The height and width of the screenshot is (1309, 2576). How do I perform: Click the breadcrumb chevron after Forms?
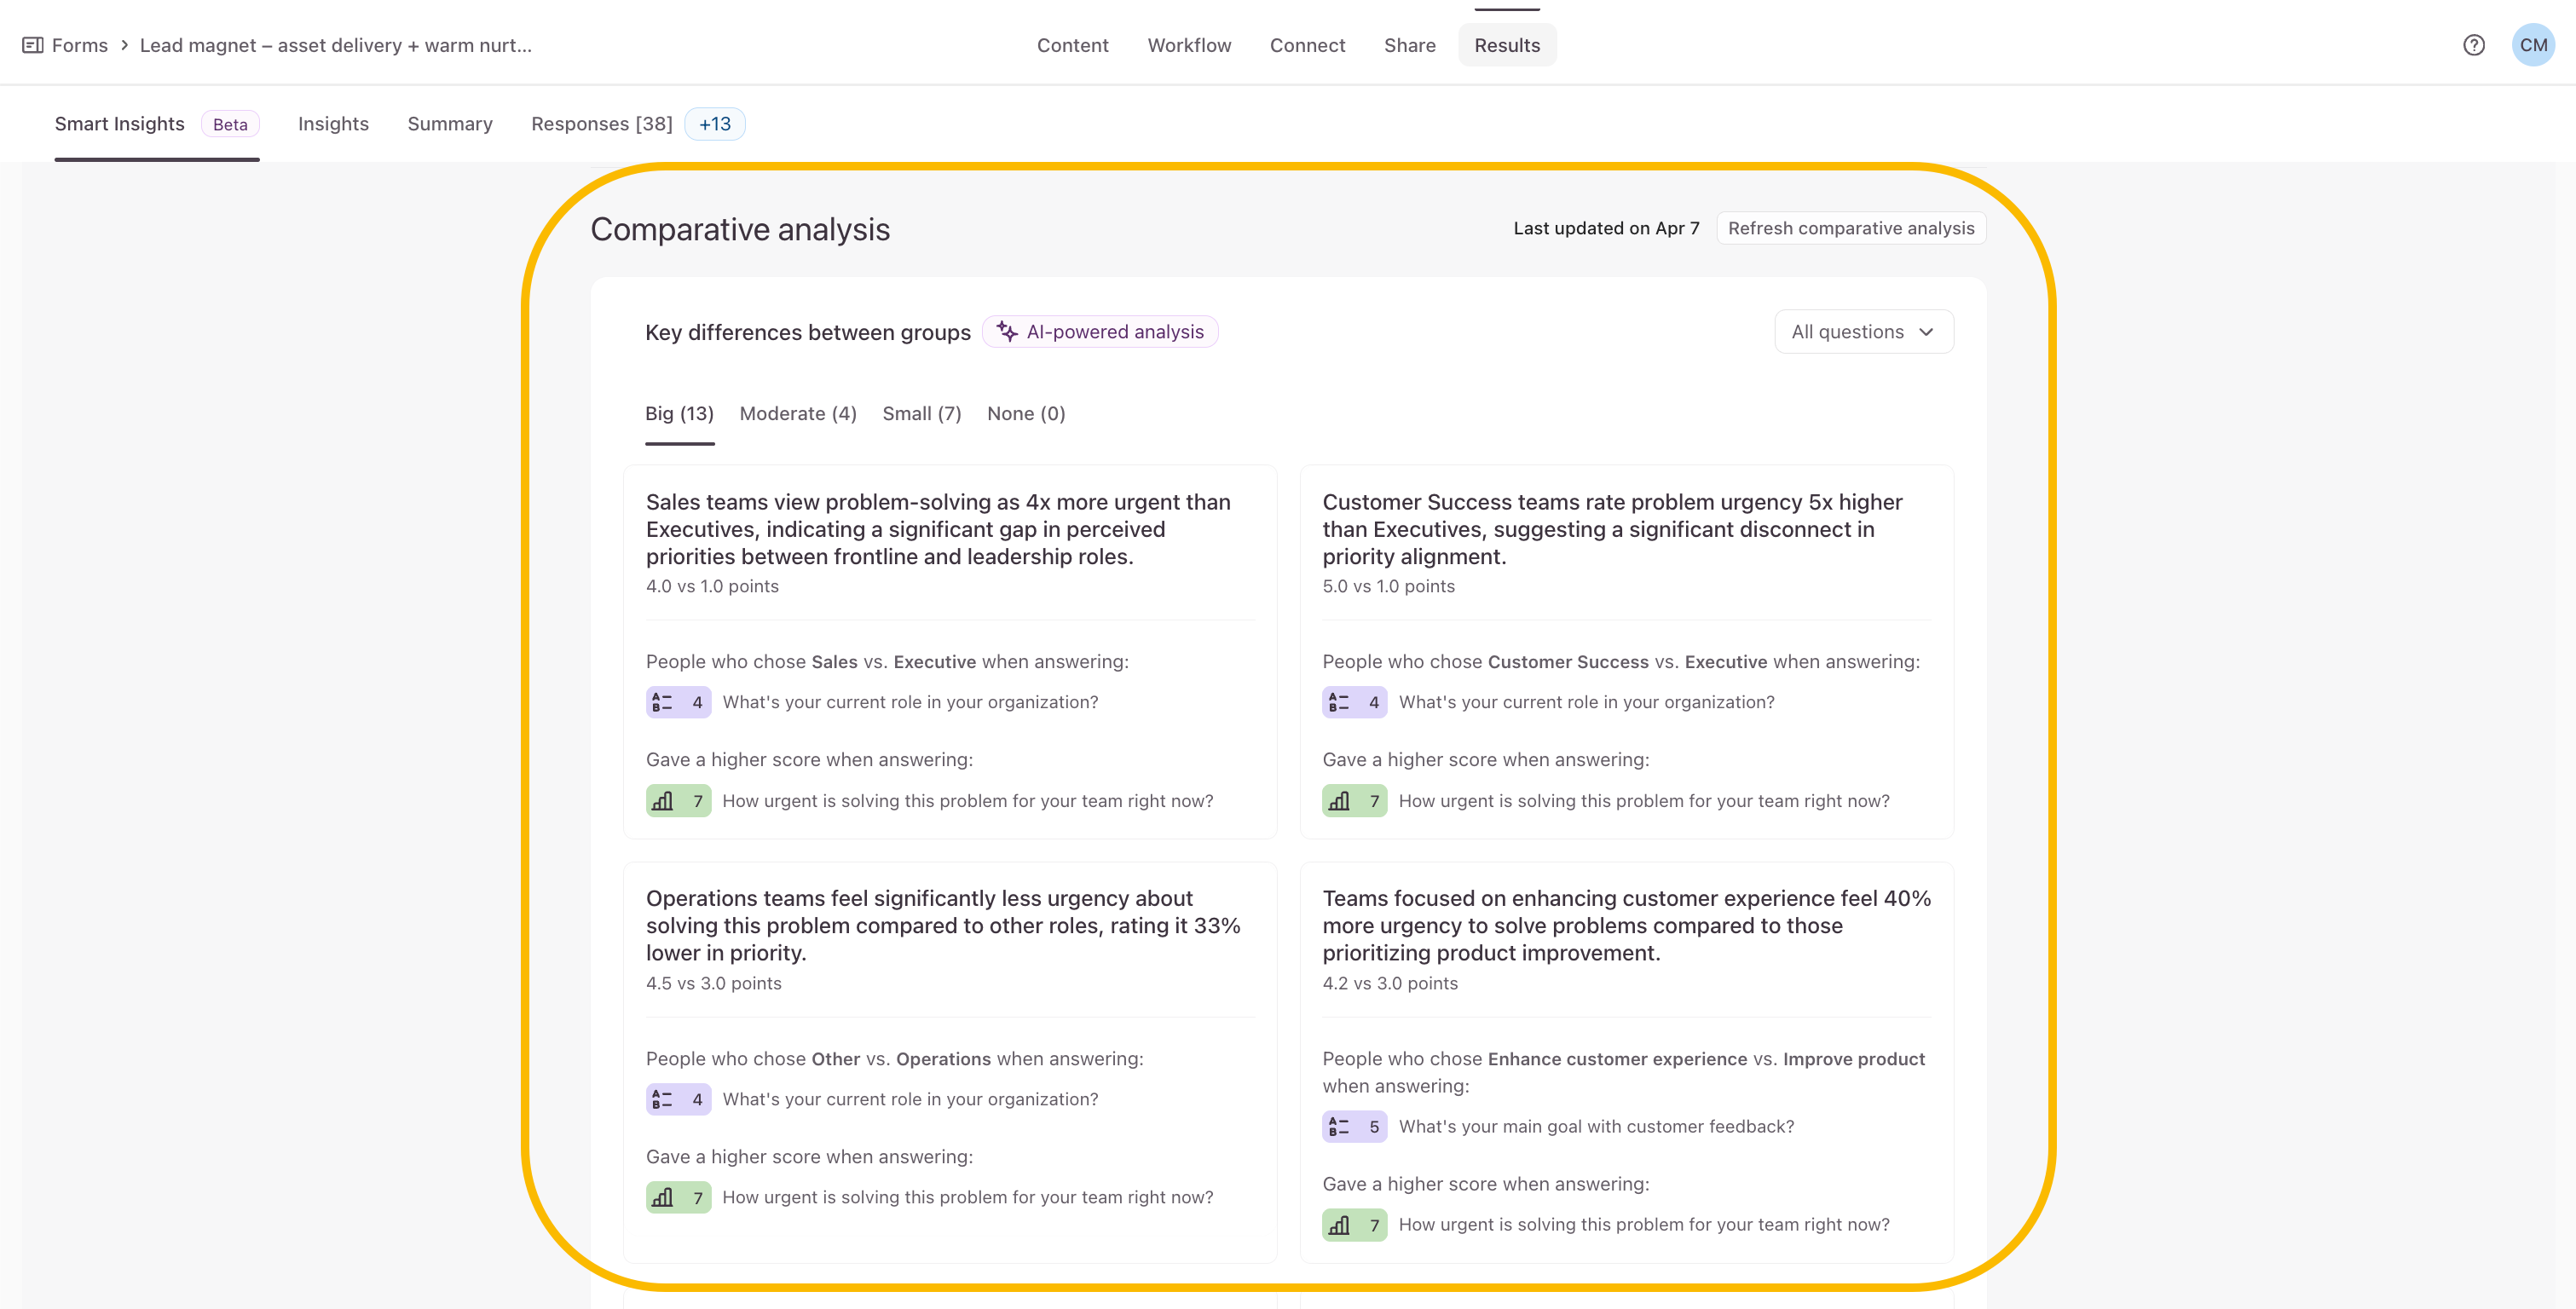click(124, 45)
